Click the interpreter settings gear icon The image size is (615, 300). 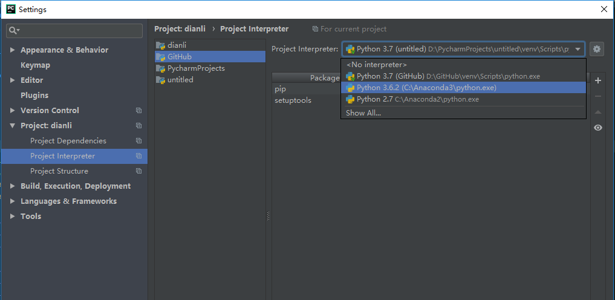coord(597,49)
